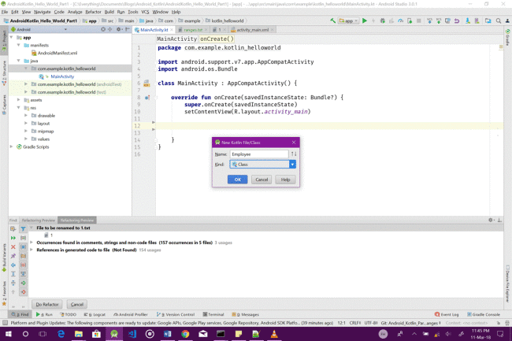Image resolution: width=512 pixels, height=341 pixels.
Task: Click the Pin Tab icon in Find panel
Action: [13, 256]
